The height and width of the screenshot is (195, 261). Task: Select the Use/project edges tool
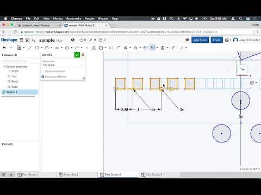click(x=101, y=48)
